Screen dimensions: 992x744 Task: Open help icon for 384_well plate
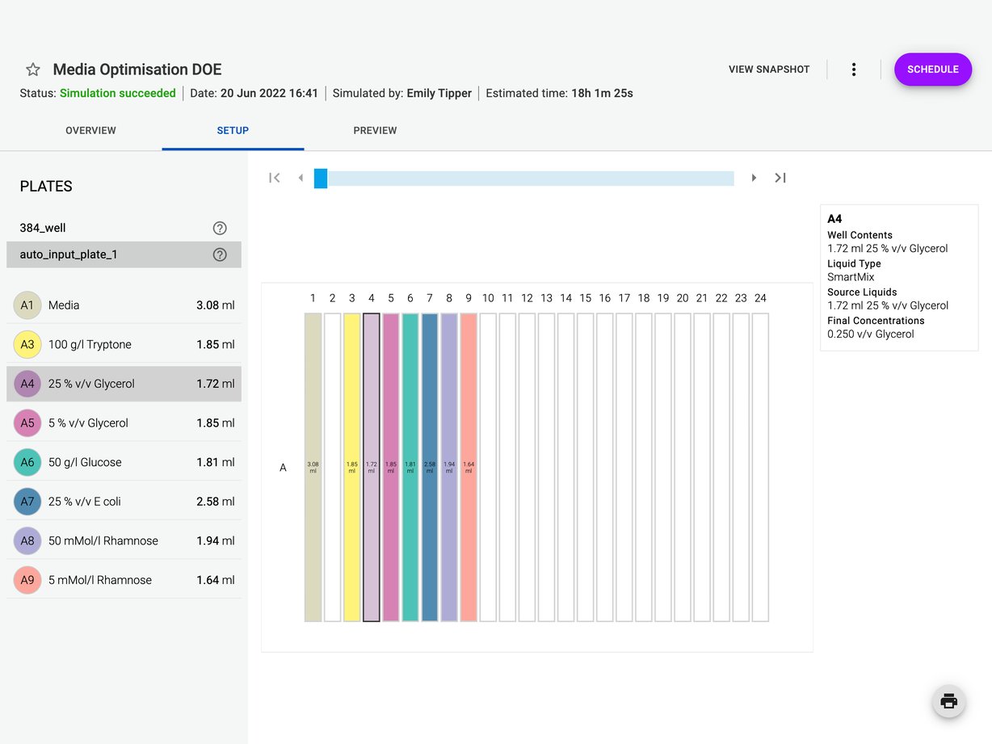[220, 228]
